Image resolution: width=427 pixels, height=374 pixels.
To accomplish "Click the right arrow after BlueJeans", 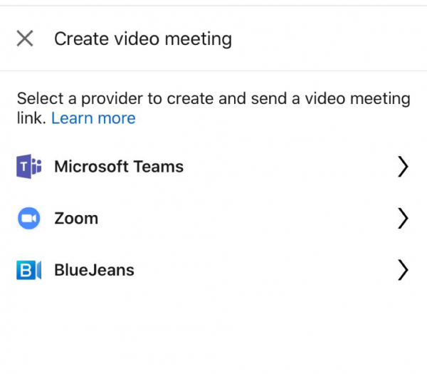I will pyautogui.click(x=403, y=270).
